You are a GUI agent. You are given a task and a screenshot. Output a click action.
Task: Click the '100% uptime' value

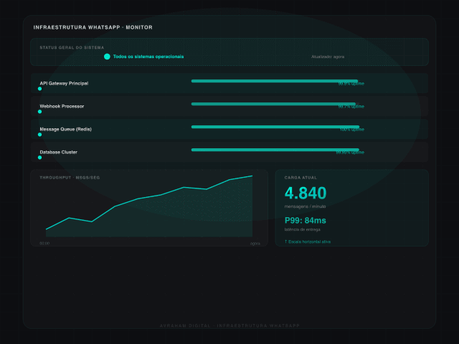[x=352, y=130]
